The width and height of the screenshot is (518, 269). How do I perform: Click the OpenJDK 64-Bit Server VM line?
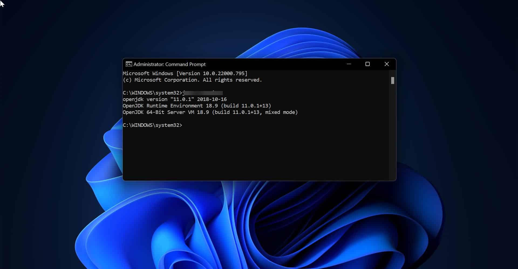click(x=210, y=112)
